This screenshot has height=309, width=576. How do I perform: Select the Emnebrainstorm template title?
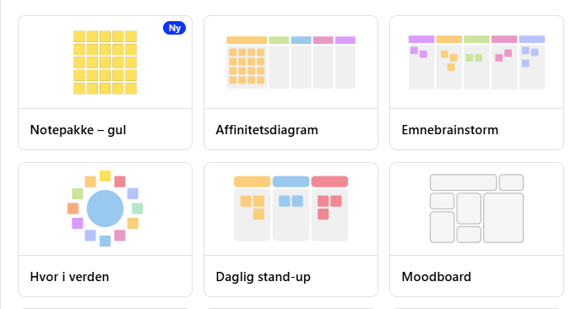pyautogui.click(x=449, y=130)
